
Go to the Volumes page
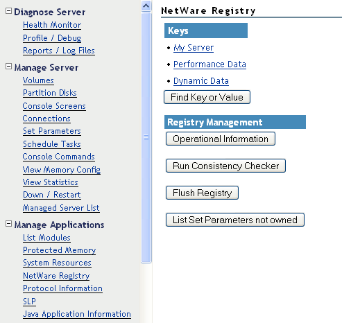38,80
